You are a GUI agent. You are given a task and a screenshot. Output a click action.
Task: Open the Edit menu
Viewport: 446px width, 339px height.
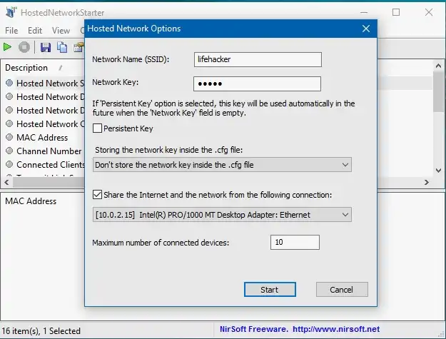pos(35,31)
